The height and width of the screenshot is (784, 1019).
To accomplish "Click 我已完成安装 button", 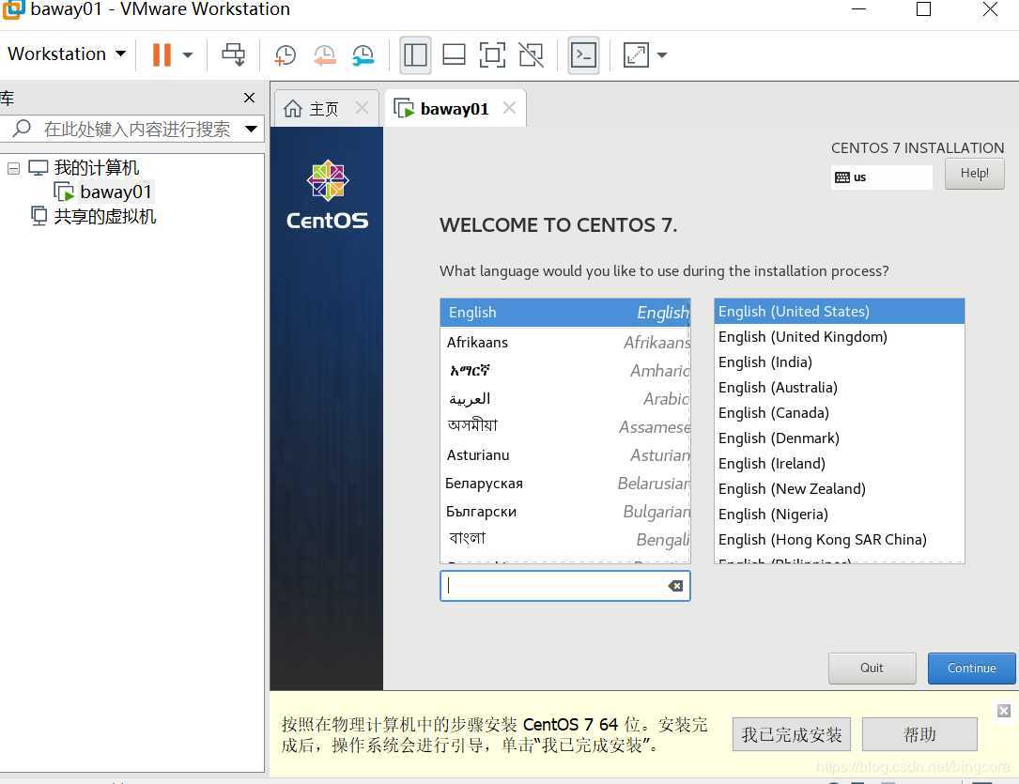I will tap(791, 734).
